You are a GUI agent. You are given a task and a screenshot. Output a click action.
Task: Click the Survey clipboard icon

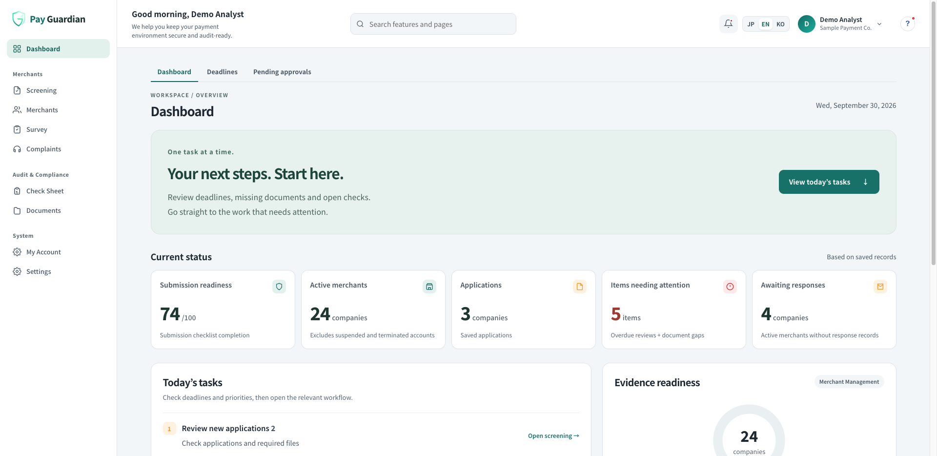pos(17,129)
